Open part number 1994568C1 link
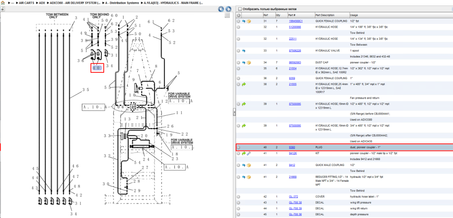Viewport: 453px width, 218px height. pyautogui.click(x=295, y=21)
